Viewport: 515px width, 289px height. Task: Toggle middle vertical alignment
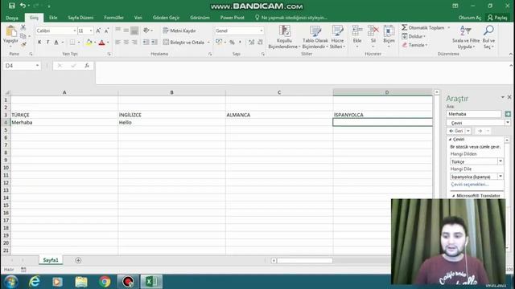pyautogui.click(x=126, y=31)
